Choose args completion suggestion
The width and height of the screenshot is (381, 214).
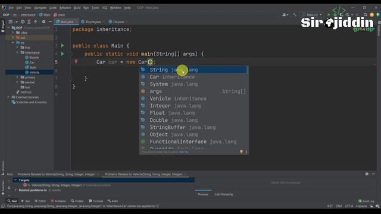click(x=193, y=92)
